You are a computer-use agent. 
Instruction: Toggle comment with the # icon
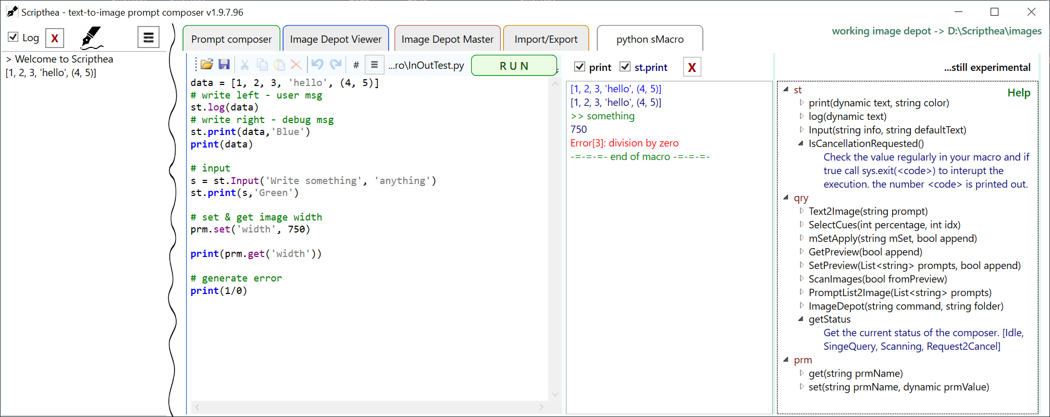[x=356, y=65]
